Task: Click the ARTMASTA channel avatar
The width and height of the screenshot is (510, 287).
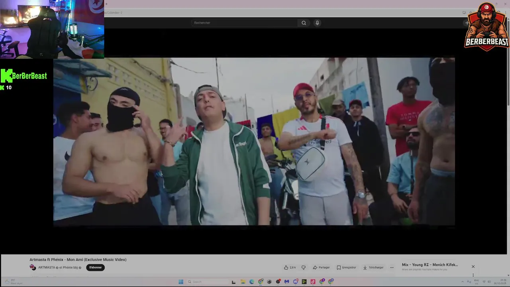Action: coord(33,267)
